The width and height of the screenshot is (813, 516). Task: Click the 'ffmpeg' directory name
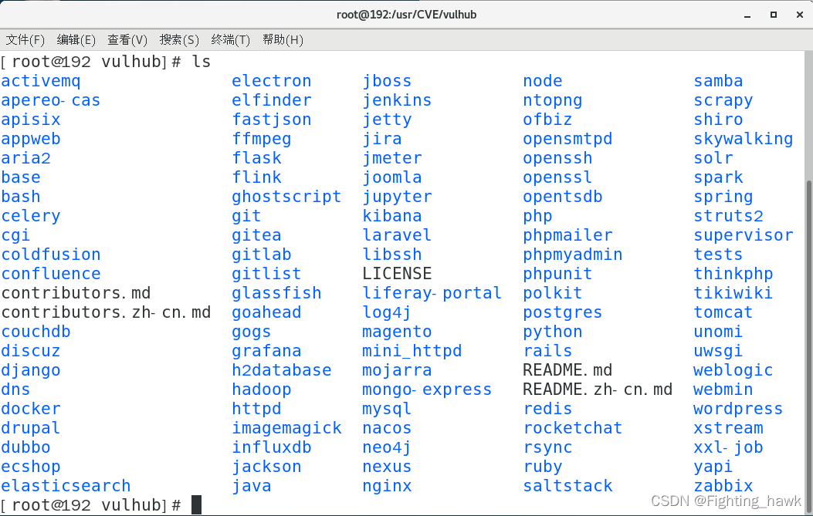(261, 139)
